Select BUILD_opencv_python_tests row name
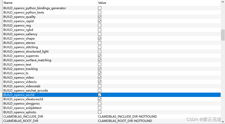225x124 pixels. [x=24, y=13]
